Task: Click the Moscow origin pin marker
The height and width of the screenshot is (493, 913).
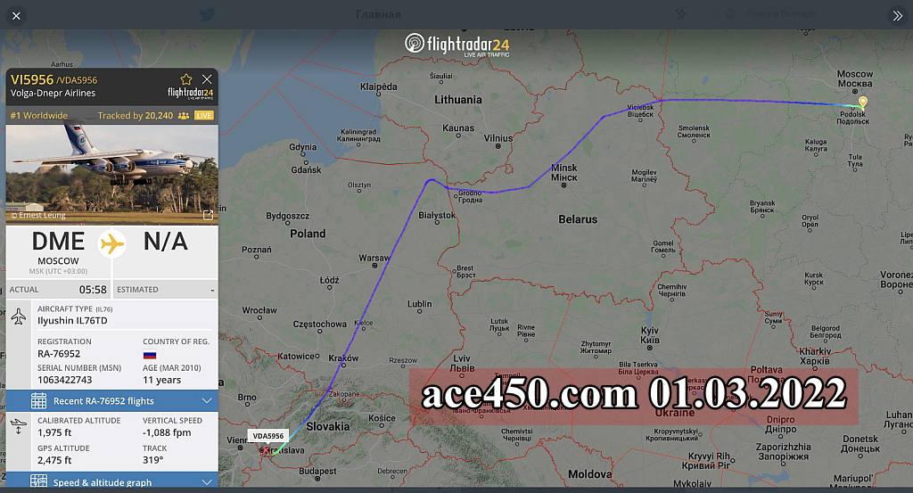Action: 863,103
